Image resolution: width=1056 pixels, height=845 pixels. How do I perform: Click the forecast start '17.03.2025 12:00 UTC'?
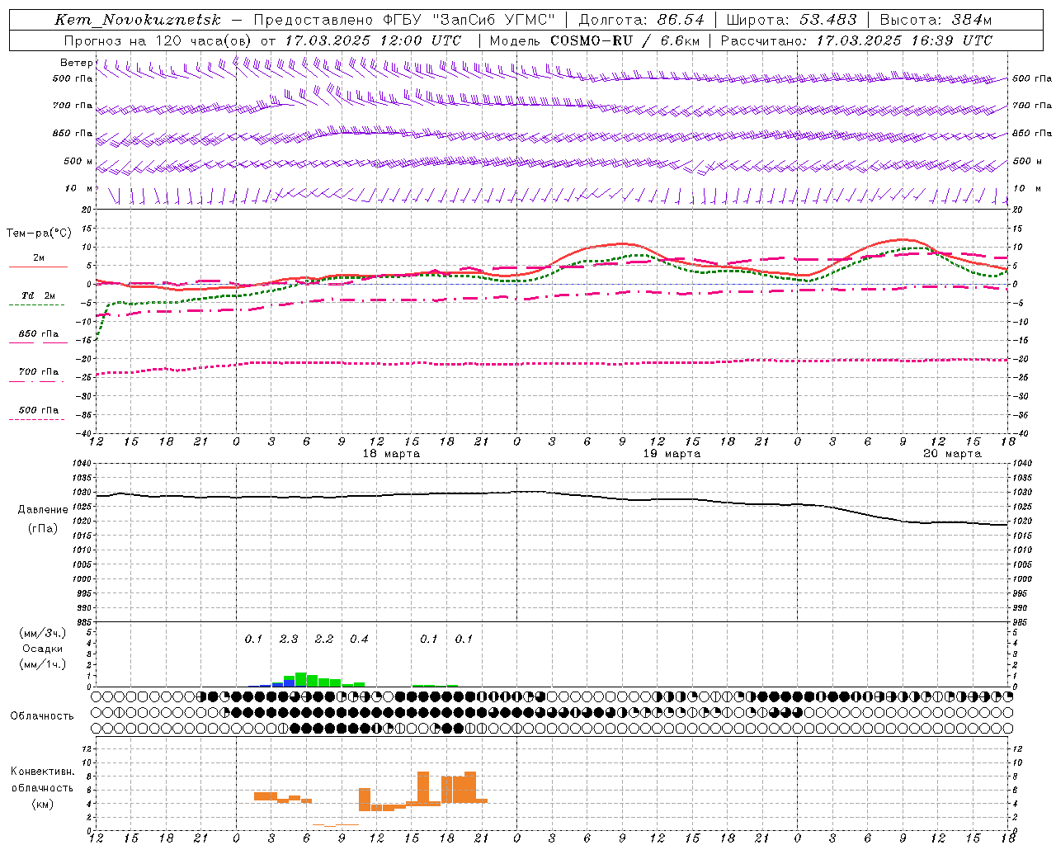373,40
